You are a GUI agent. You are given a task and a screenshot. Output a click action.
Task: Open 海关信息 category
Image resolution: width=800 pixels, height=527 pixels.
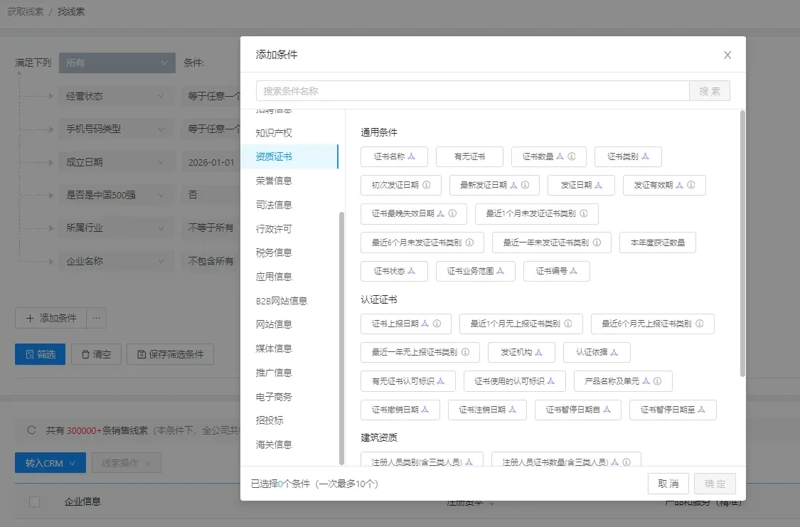274,445
